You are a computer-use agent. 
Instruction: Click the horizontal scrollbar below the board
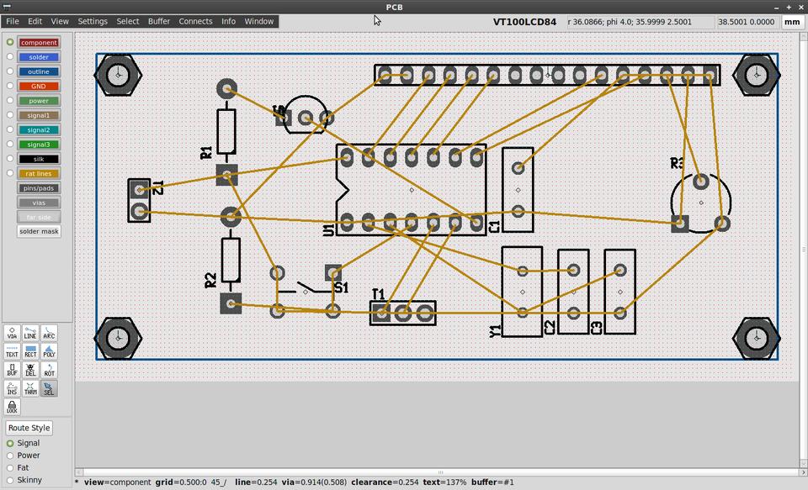pyautogui.click(x=438, y=472)
